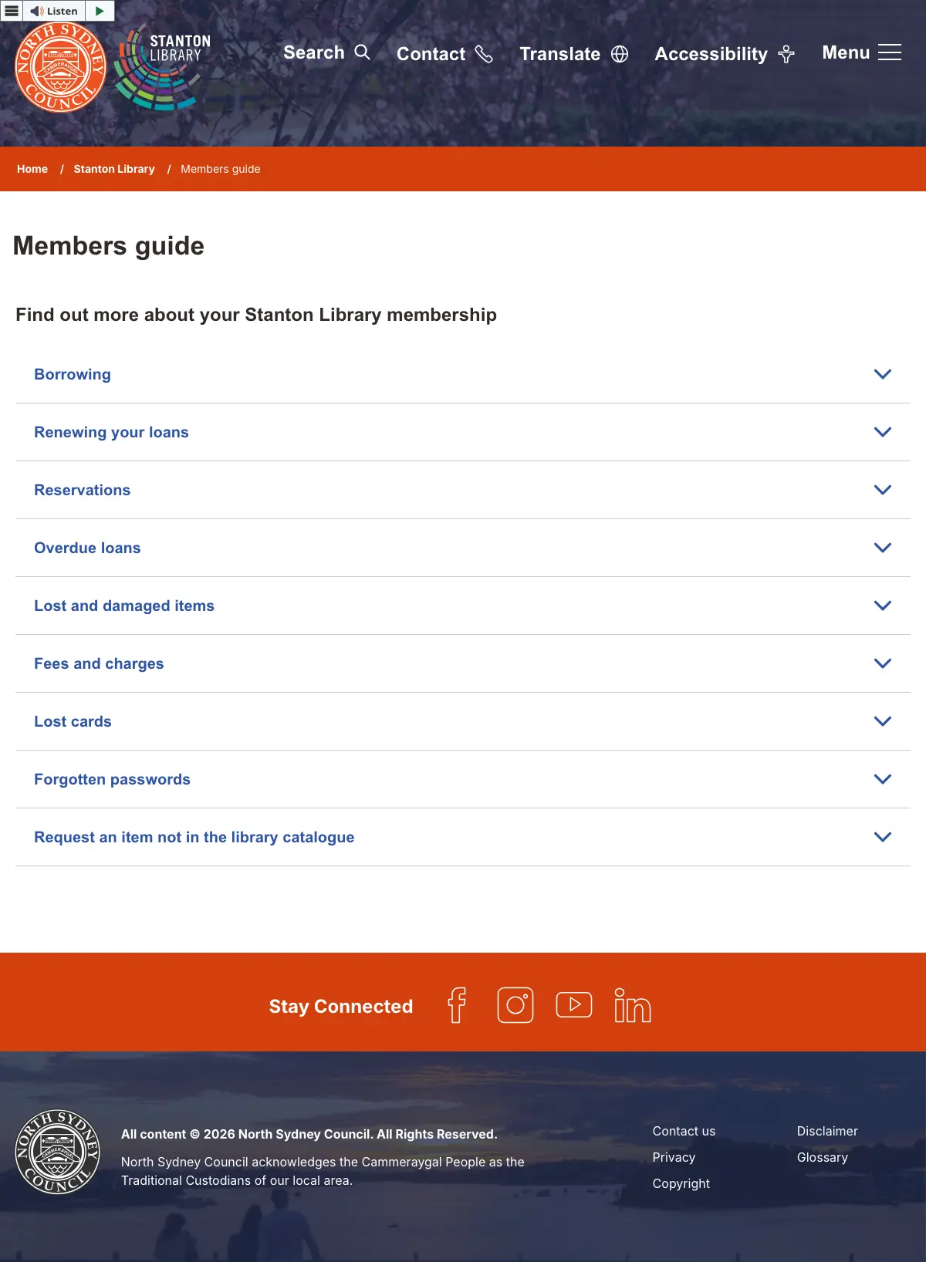Play the Listen audio reader
Viewport: 926px width, 1262px height.
pyautogui.click(x=100, y=11)
